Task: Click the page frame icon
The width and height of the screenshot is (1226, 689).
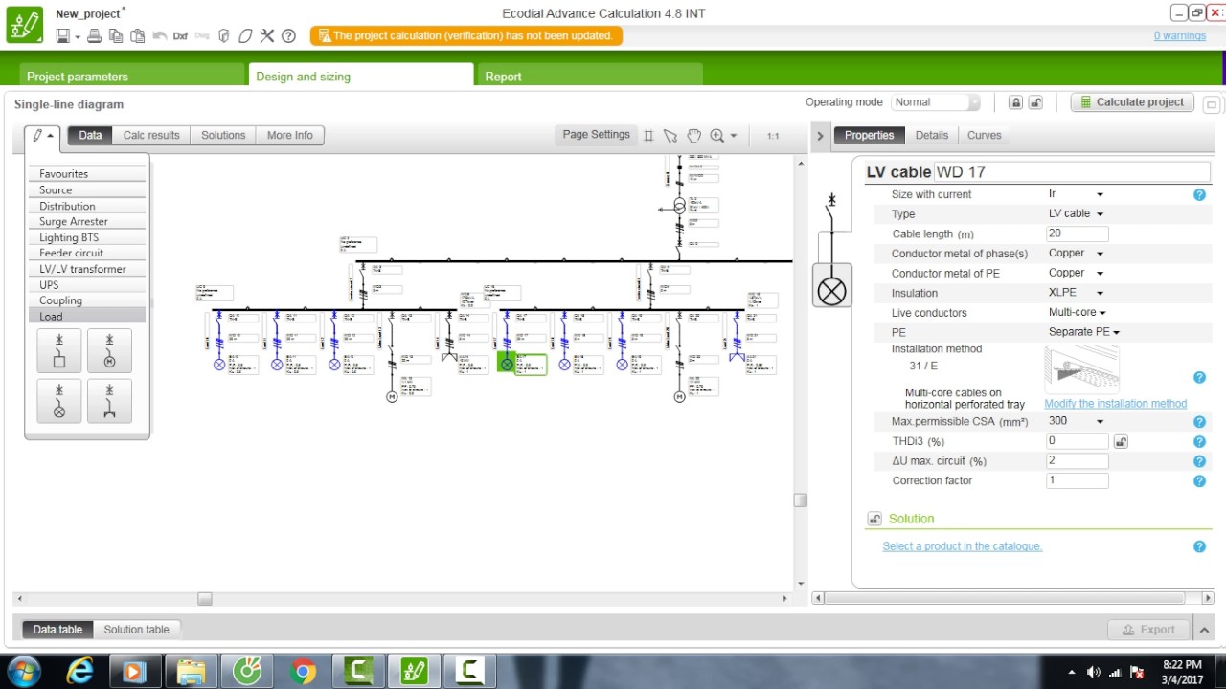Action: pos(648,136)
